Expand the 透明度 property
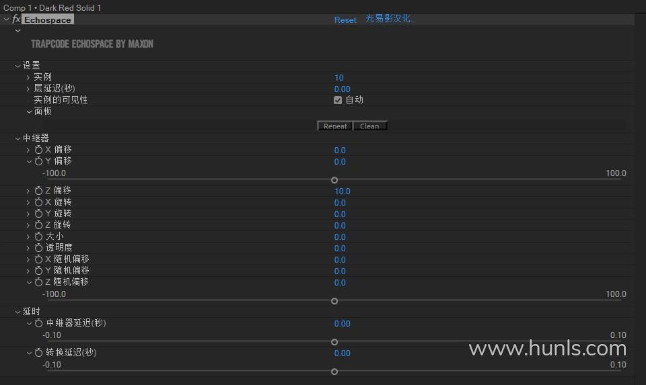This screenshot has height=385, width=646. click(28, 249)
